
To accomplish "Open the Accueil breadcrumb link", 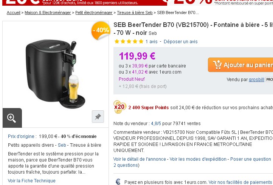I will coord(14,13).
